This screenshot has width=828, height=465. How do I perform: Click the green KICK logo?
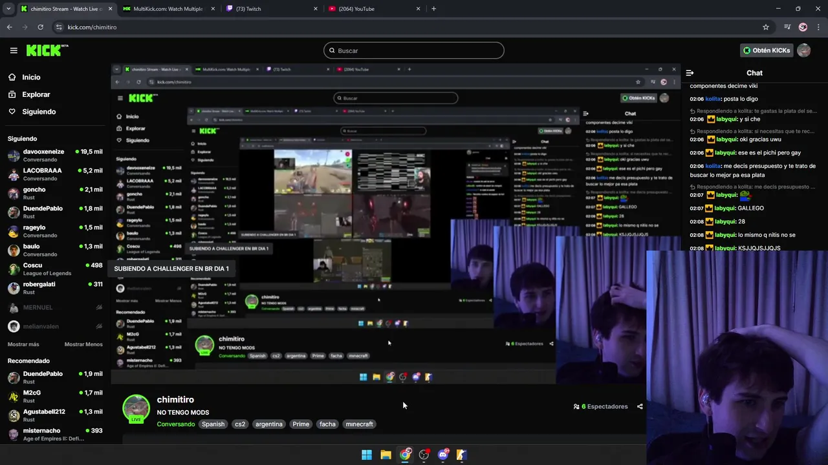(x=47, y=50)
